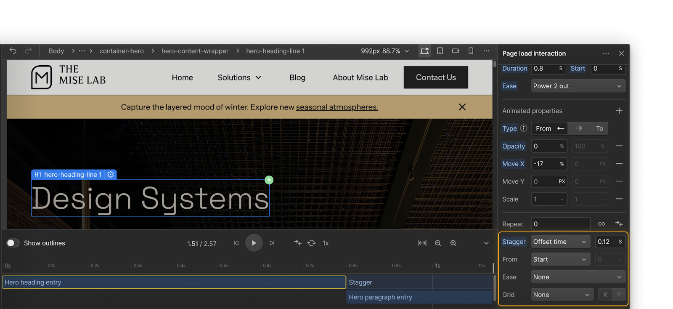Zoom out the timeline
The image size is (673, 309).
pyautogui.click(x=438, y=243)
